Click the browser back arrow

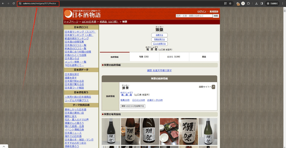pos(3,4)
